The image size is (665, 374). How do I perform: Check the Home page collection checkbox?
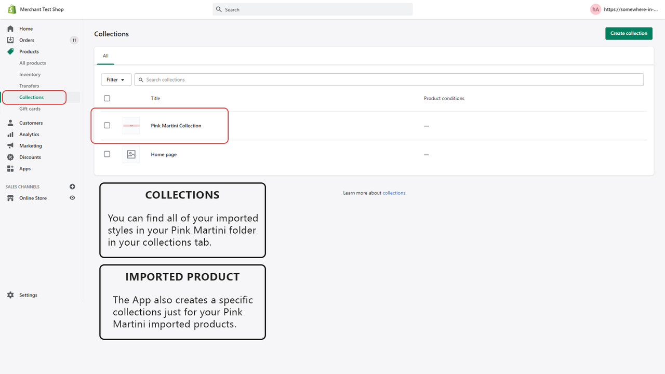point(107,154)
